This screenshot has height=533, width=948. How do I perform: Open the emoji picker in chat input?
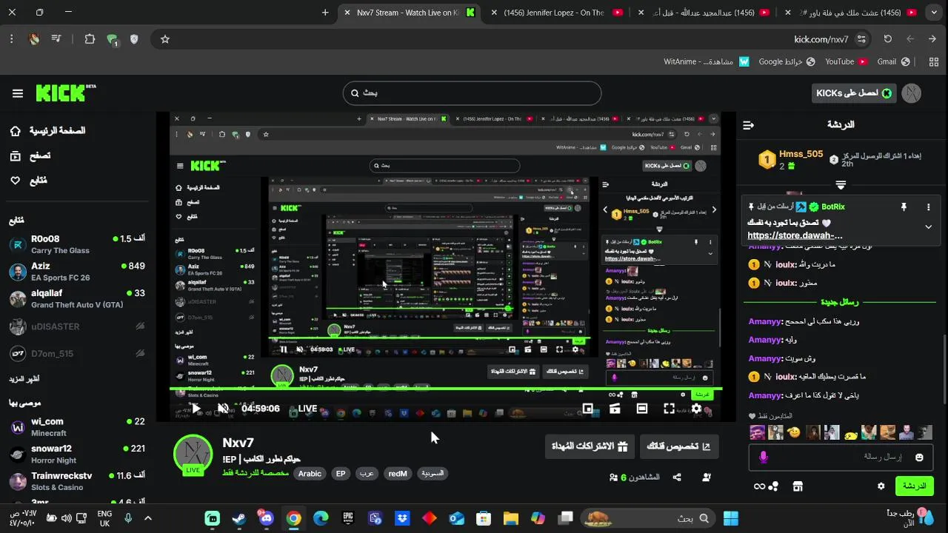pos(919,457)
